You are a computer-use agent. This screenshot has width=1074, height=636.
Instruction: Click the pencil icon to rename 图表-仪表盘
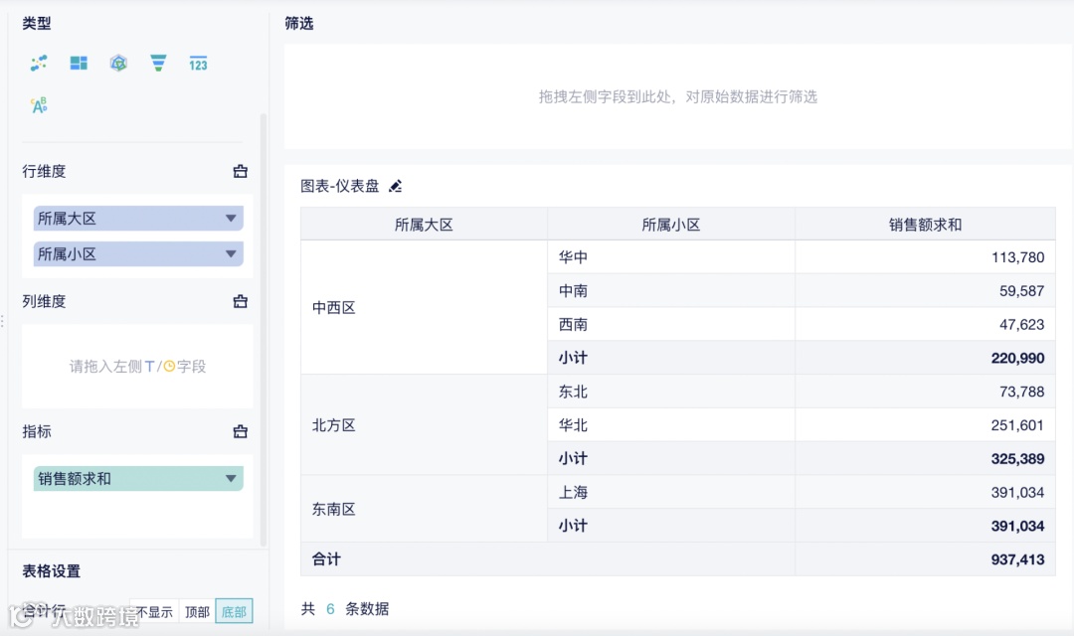tap(395, 186)
